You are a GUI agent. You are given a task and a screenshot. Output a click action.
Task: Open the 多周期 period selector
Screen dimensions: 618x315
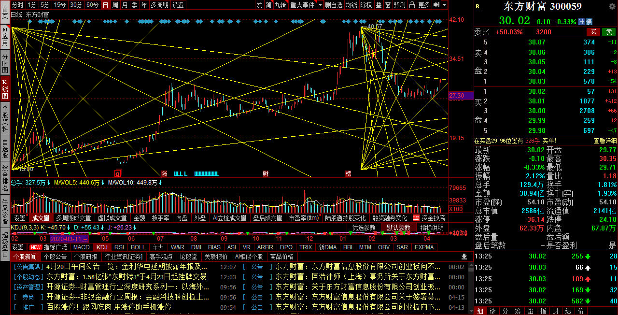pos(160,5)
